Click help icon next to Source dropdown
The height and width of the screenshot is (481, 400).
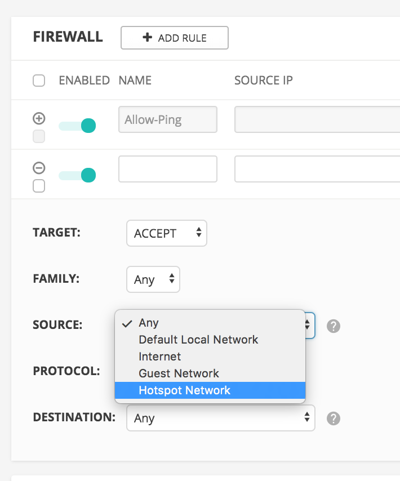(x=334, y=326)
